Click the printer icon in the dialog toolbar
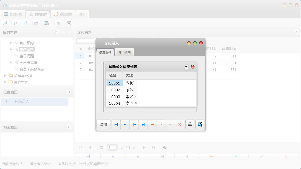This screenshot has height=169, width=301. click(x=190, y=125)
